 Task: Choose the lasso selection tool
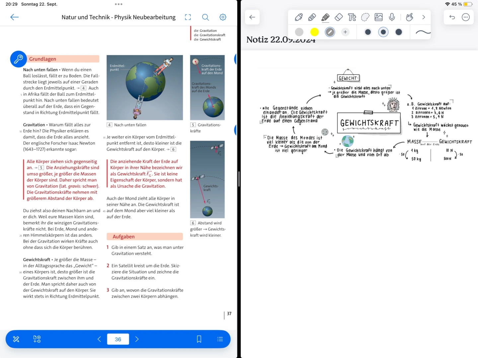[x=365, y=17]
